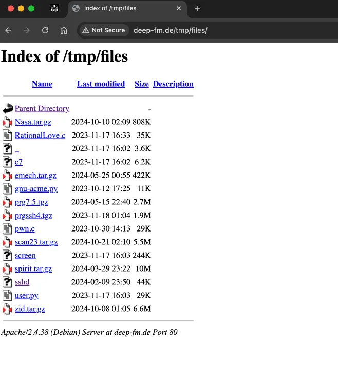Click the Not Secure site info badge
338x365 pixels.
click(103, 30)
